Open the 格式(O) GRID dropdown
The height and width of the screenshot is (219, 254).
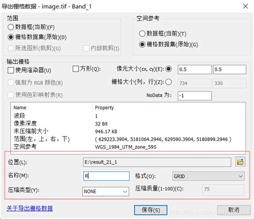[208, 176]
